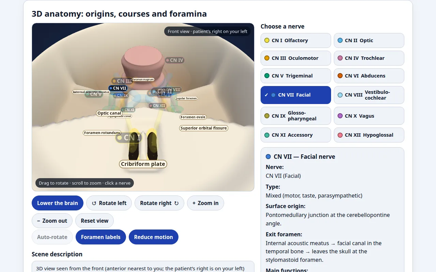Click the CN I label in the 3D model
The width and height of the screenshot is (436, 272).
(x=128, y=138)
